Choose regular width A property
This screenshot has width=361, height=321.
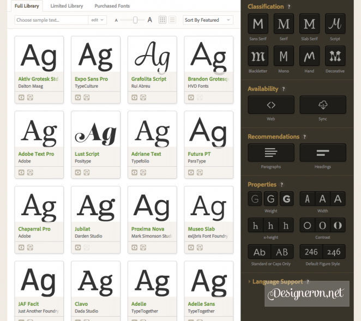(322, 198)
